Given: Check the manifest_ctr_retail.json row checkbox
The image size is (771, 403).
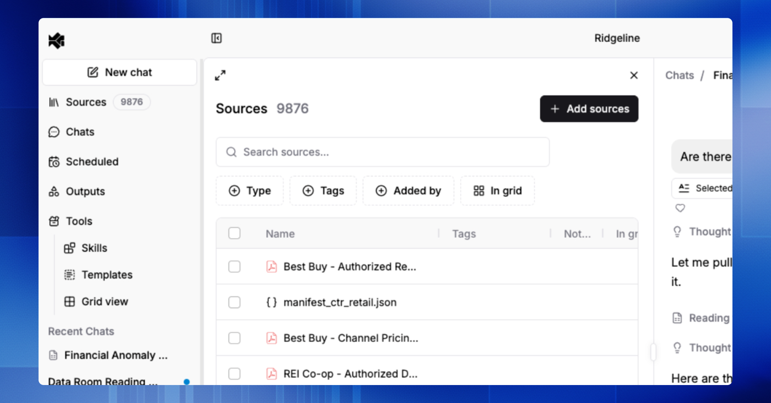Looking at the screenshot, I should tap(234, 302).
